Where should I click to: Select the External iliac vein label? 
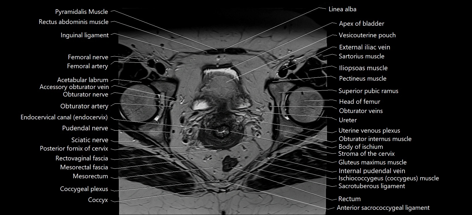(365, 47)
